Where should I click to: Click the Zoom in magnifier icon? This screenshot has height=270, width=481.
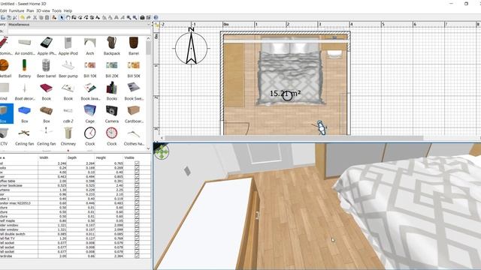[129, 18]
